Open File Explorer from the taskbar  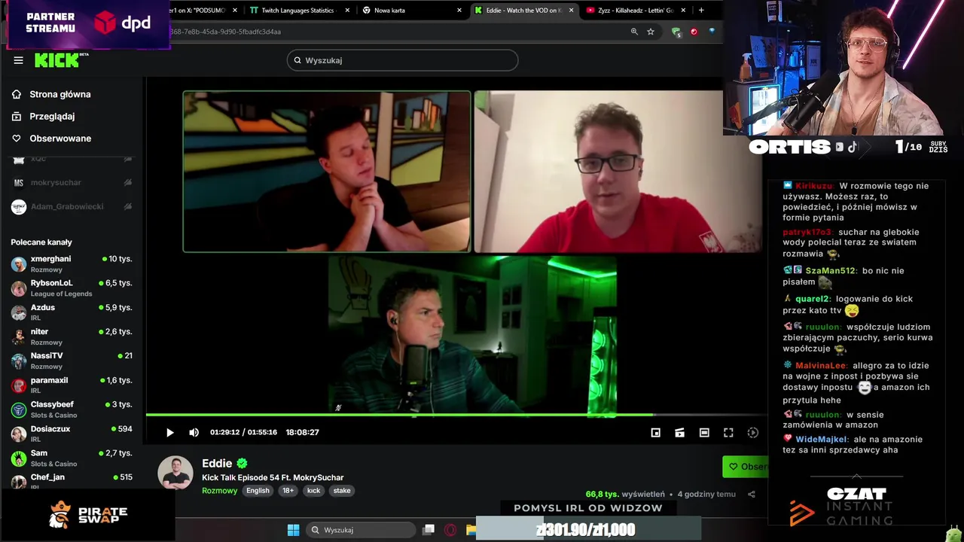(x=471, y=530)
